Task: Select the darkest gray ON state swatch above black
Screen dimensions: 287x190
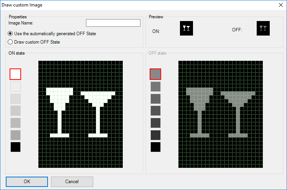Action: (x=15, y=135)
